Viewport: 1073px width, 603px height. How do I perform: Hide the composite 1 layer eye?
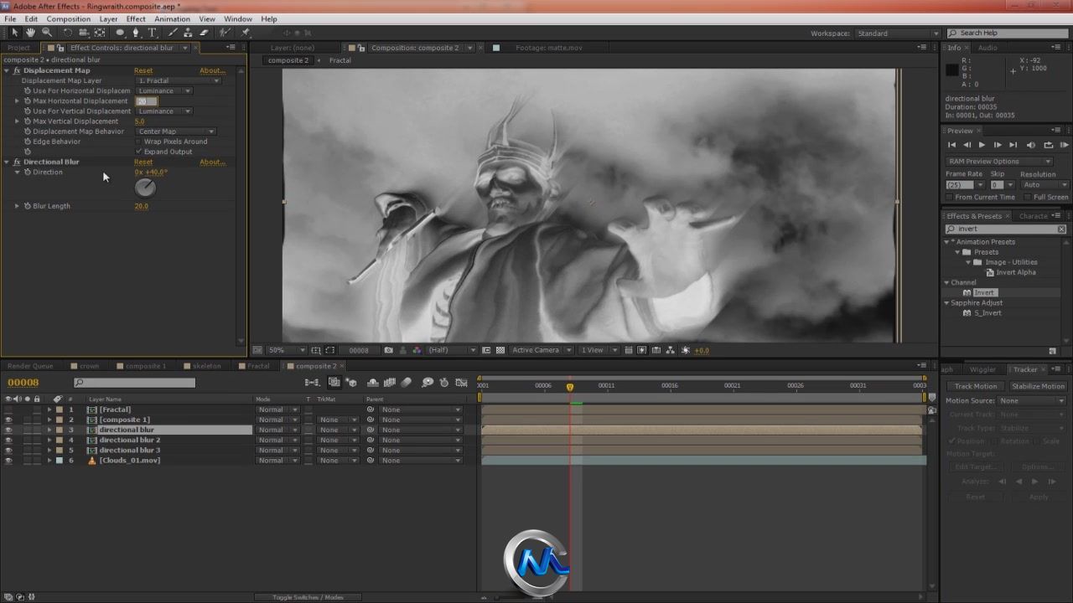tap(8, 420)
